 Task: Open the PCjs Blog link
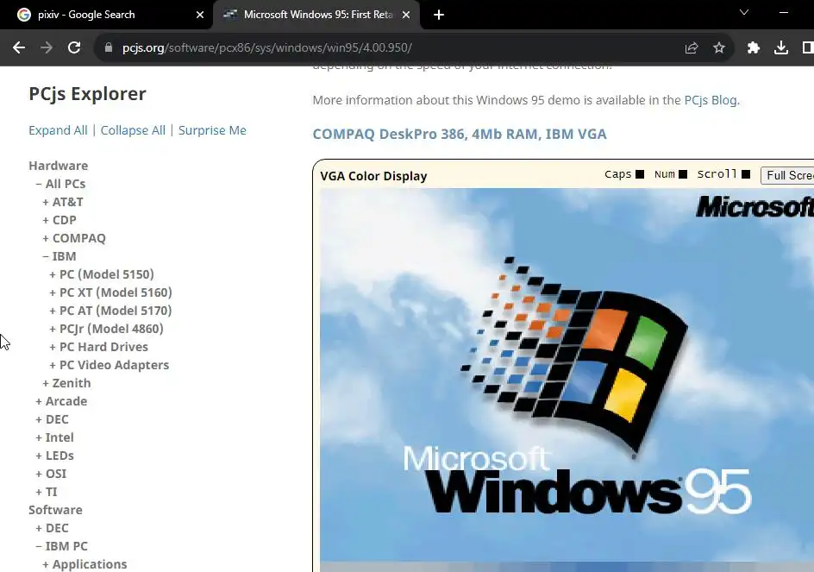(711, 100)
